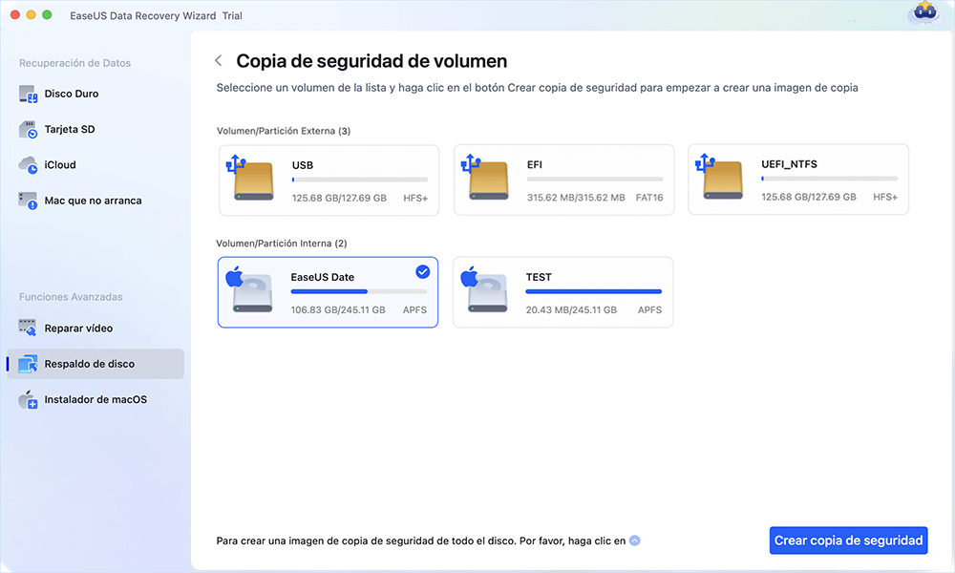Uncheck the EaseUS Date selection checkmark

pyautogui.click(x=423, y=271)
